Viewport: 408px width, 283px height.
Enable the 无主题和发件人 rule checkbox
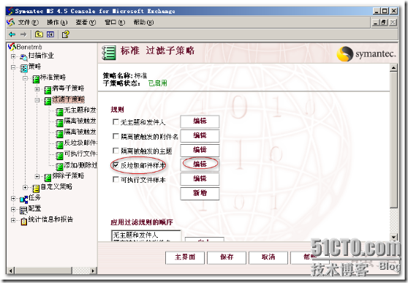[x=116, y=122]
